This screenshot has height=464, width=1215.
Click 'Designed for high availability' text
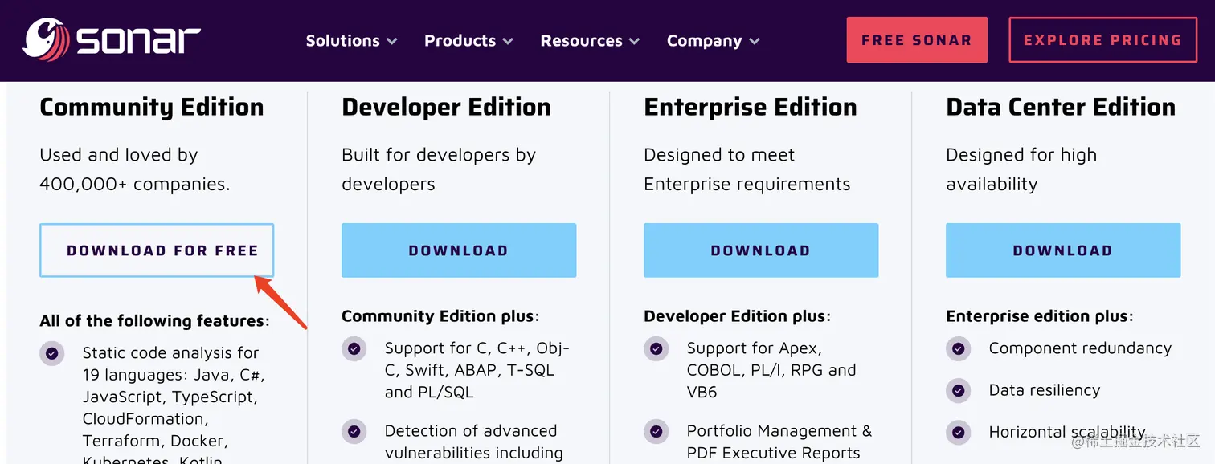[1021, 169]
